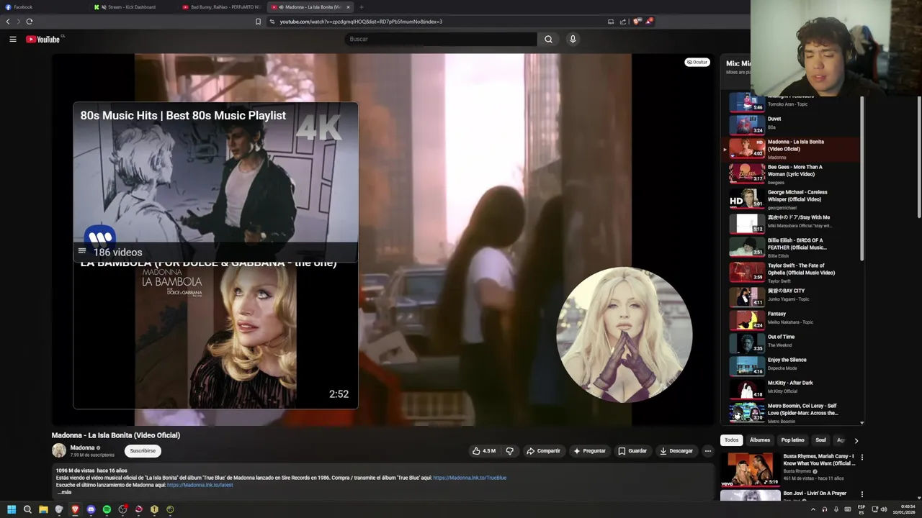
Task: Play George Michael - Careless Whisper
Action: (790, 199)
